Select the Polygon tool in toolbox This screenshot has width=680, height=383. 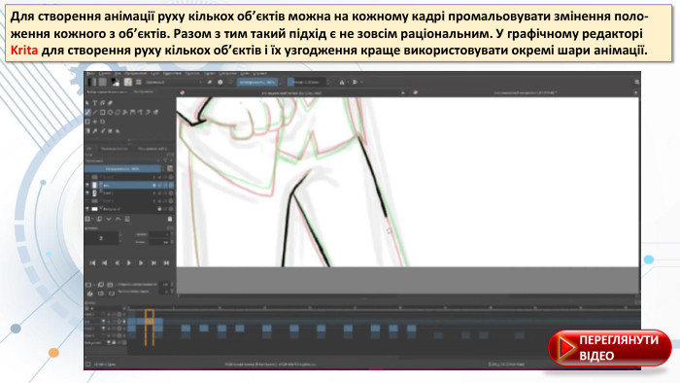coord(118,113)
